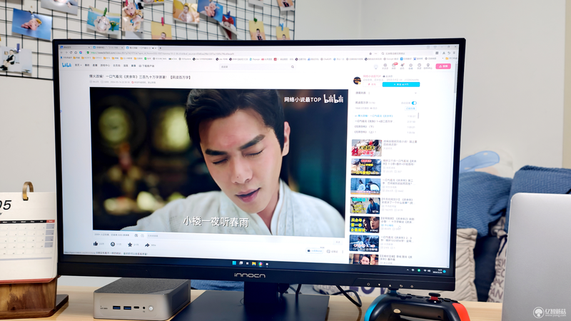Give a coin to the video
The height and width of the screenshot is (321, 571).
[113, 244]
